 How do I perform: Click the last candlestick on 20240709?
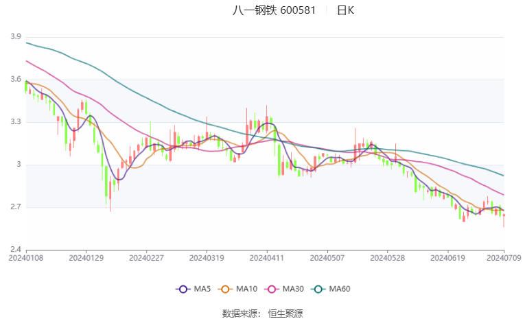(504, 220)
